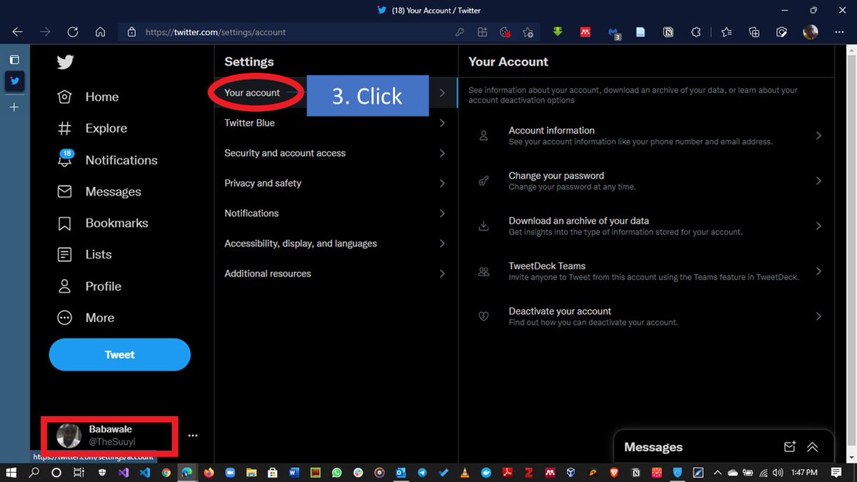Click the download icon beside archive option
The image size is (857, 482).
coord(483,226)
